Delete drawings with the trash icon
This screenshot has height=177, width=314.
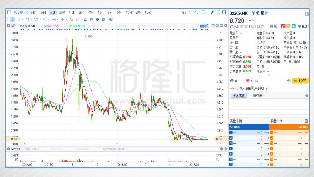(x=103, y=19)
